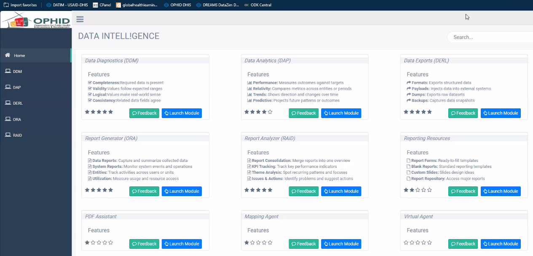Rate Data Diagnostics with the fifth star
Screen dimensions: 533x256
(x=111, y=112)
